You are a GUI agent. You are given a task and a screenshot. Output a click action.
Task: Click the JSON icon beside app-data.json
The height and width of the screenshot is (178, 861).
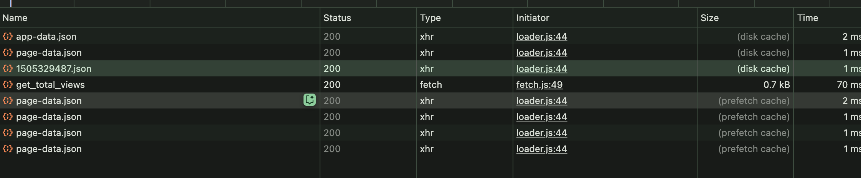click(8, 37)
